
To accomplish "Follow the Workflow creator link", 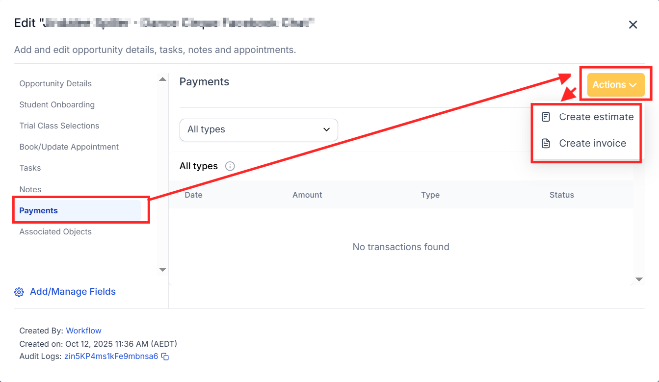I will [83, 331].
